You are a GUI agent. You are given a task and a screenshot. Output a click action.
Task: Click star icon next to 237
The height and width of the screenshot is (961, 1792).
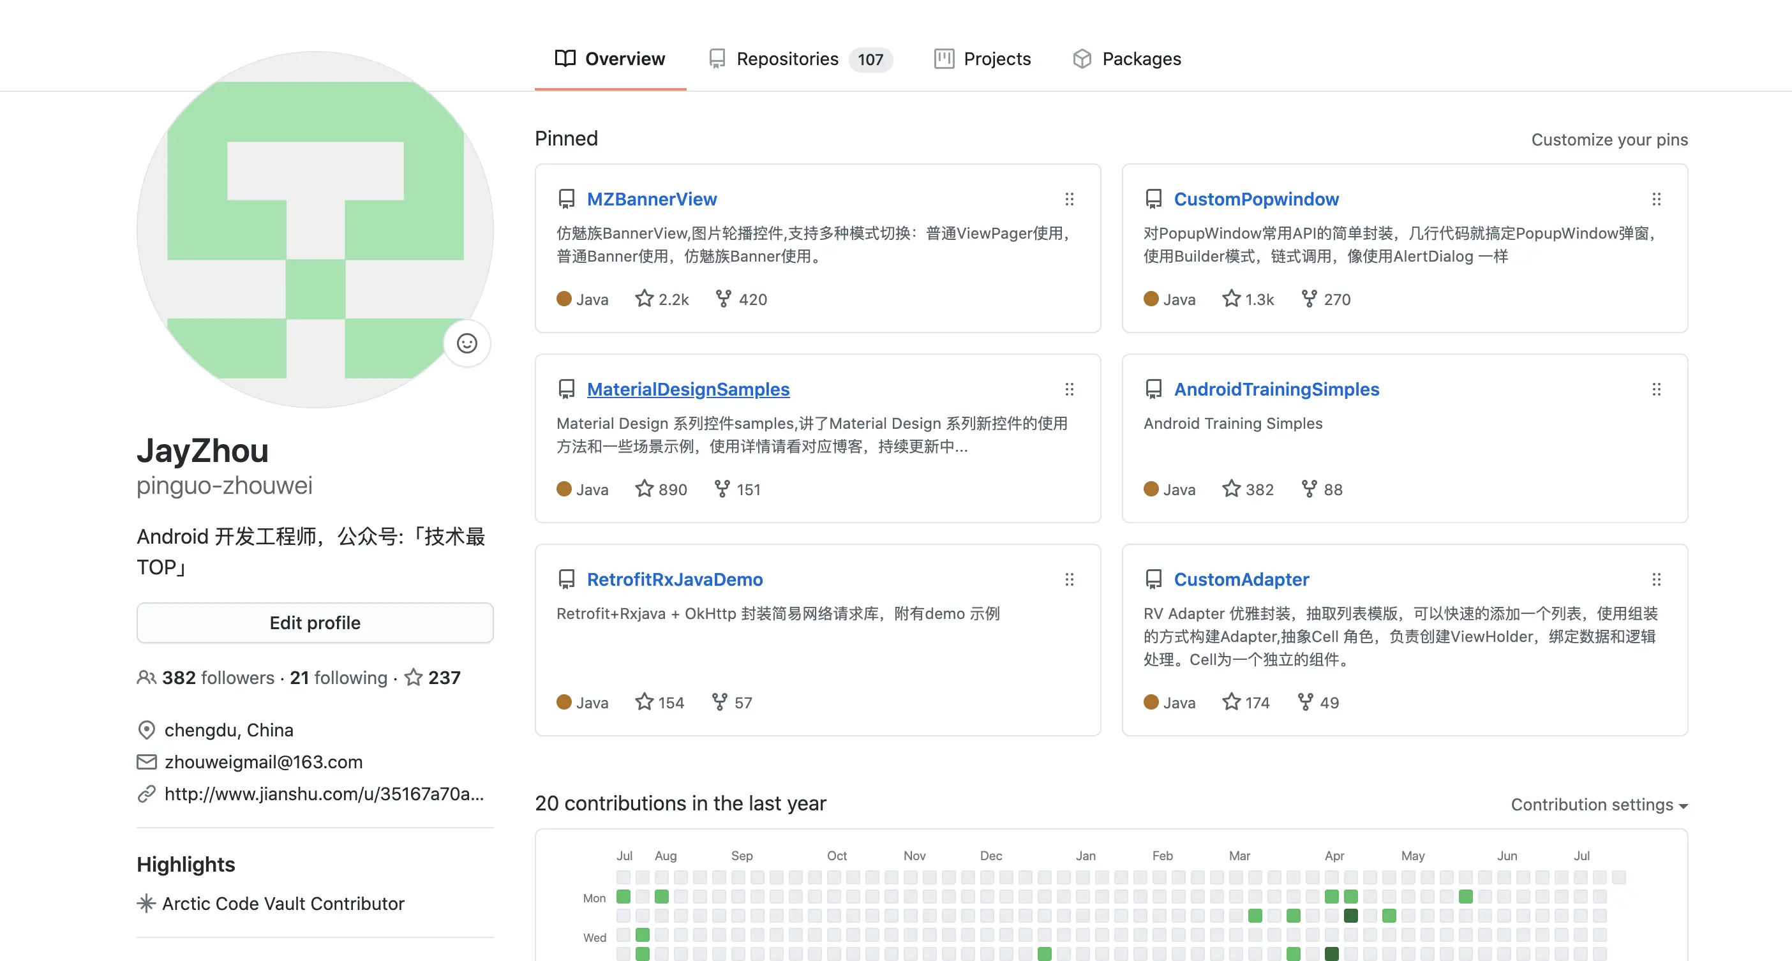(x=414, y=677)
